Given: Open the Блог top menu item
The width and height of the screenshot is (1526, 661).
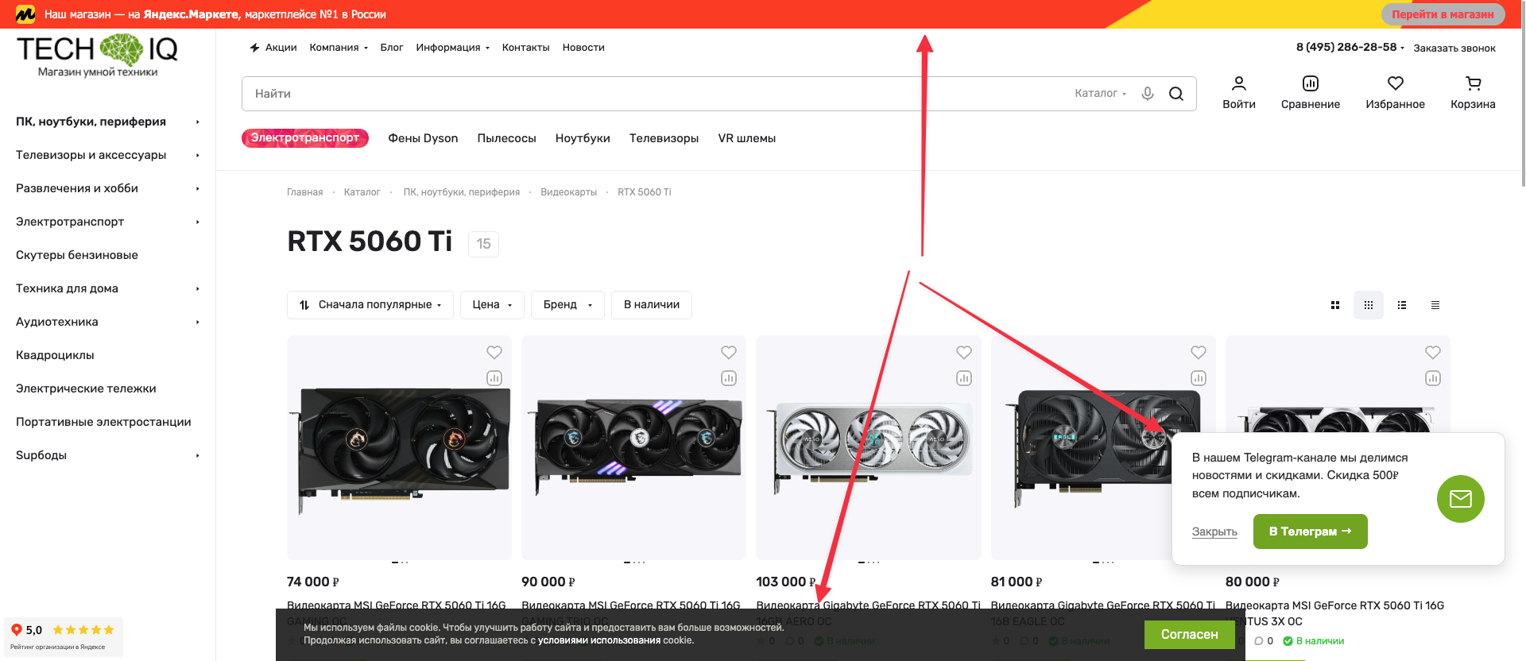Looking at the screenshot, I should (392, 48).
